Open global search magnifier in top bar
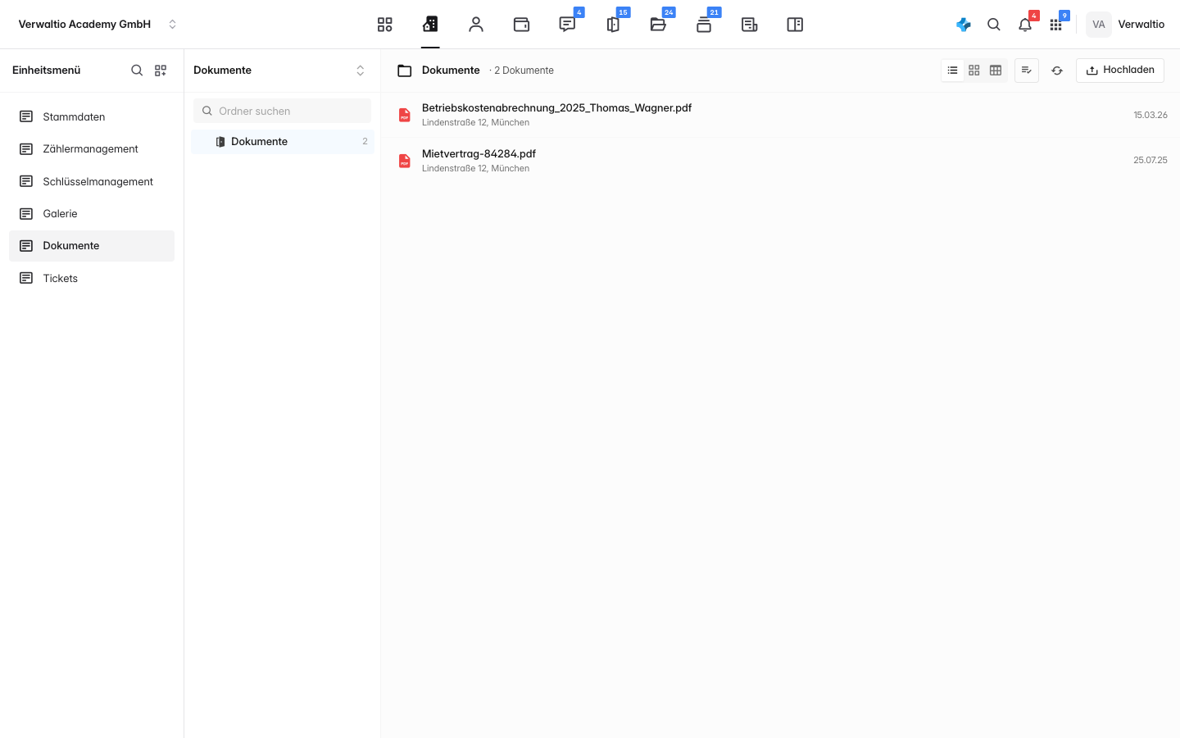 click(x=994, y=25)
